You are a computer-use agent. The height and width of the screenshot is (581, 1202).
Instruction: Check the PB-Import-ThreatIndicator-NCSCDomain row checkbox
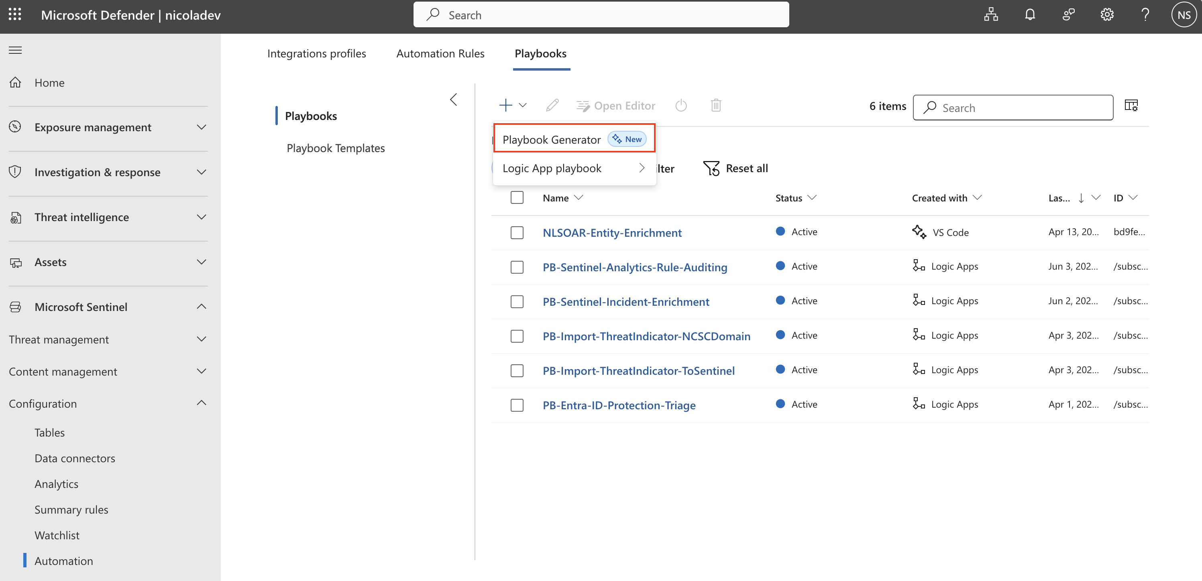click(517, 336)
